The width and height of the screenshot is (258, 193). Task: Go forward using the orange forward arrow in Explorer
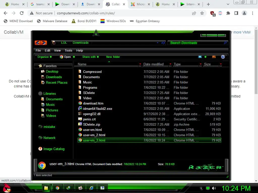click(x=44, y=43)
